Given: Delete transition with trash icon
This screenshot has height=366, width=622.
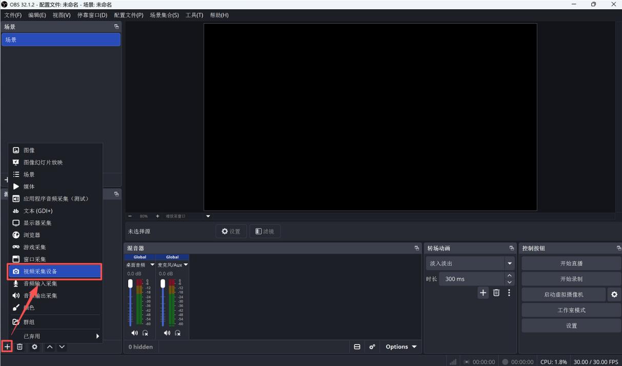Looking at the screenshot, I should tap(496, 293).
